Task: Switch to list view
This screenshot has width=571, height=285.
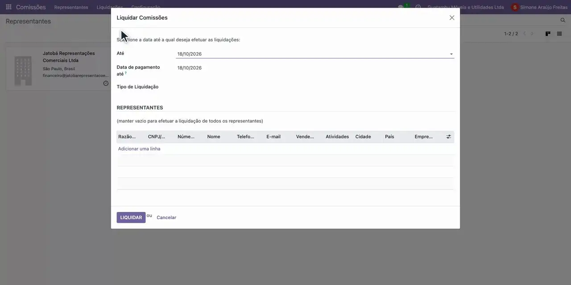Action: (559, 34)
